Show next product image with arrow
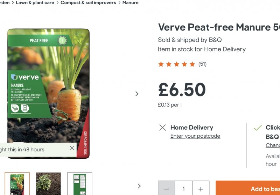This screenshot has height=195, width=280. click(x=137, y=94)
